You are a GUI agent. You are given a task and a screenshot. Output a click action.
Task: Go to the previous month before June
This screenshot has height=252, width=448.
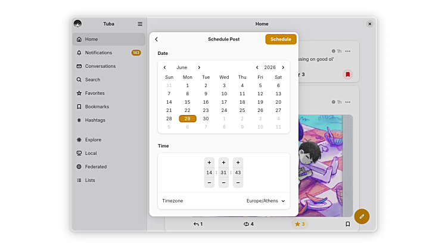click(x=165, y=67)
